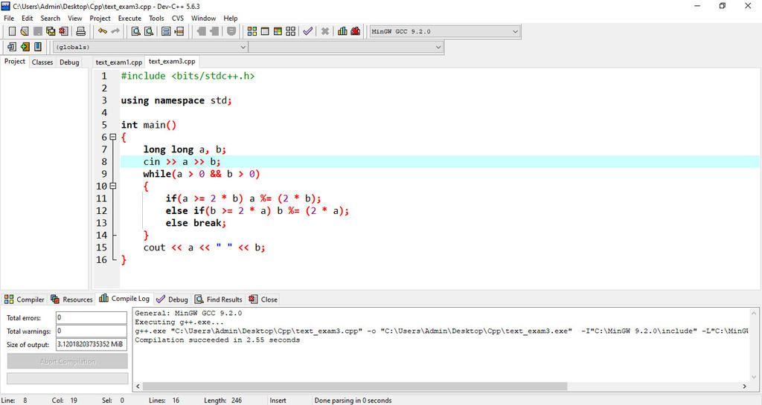The height and width of the screenshot is (405, 762).
Task: Switch to the text_exam1.cpp editor tab
Action: pyautogui.click(x=119, y=62)
